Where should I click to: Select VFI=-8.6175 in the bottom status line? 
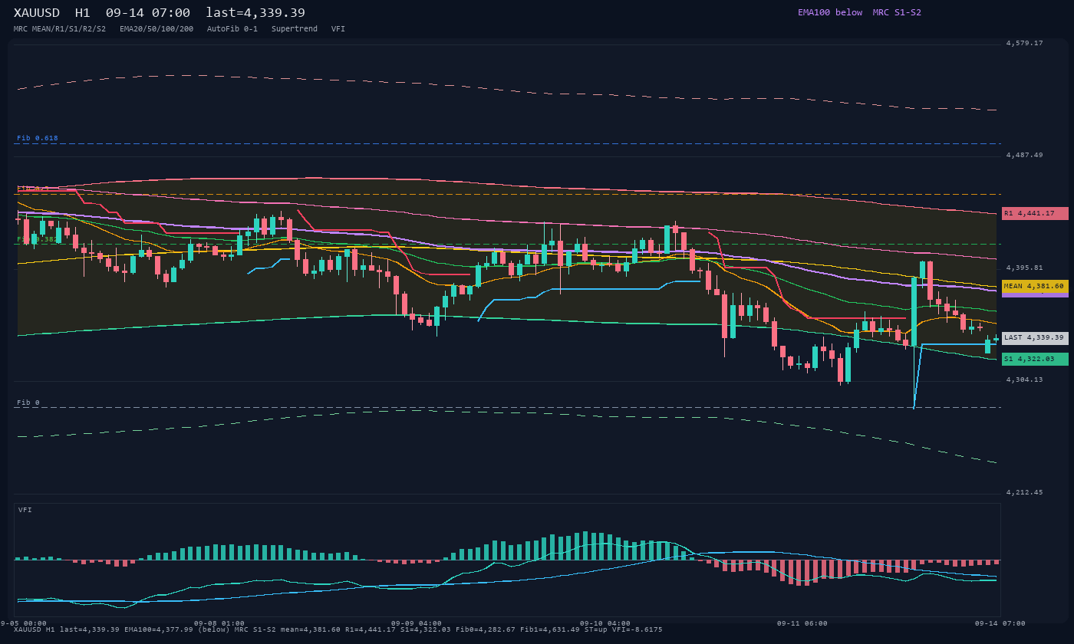click(637, 629)
